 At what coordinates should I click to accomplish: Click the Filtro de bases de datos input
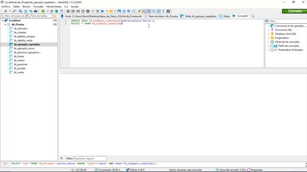13,16
